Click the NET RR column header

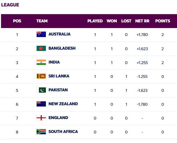pyautogui.click(x=142, y=21)
